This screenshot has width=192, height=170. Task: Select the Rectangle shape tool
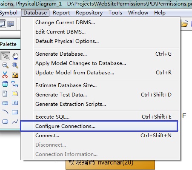(15, 112)
